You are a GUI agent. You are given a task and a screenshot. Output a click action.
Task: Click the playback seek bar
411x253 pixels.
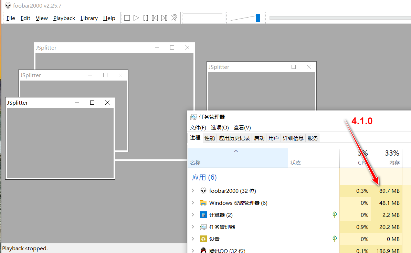click(x=340, y=18)
